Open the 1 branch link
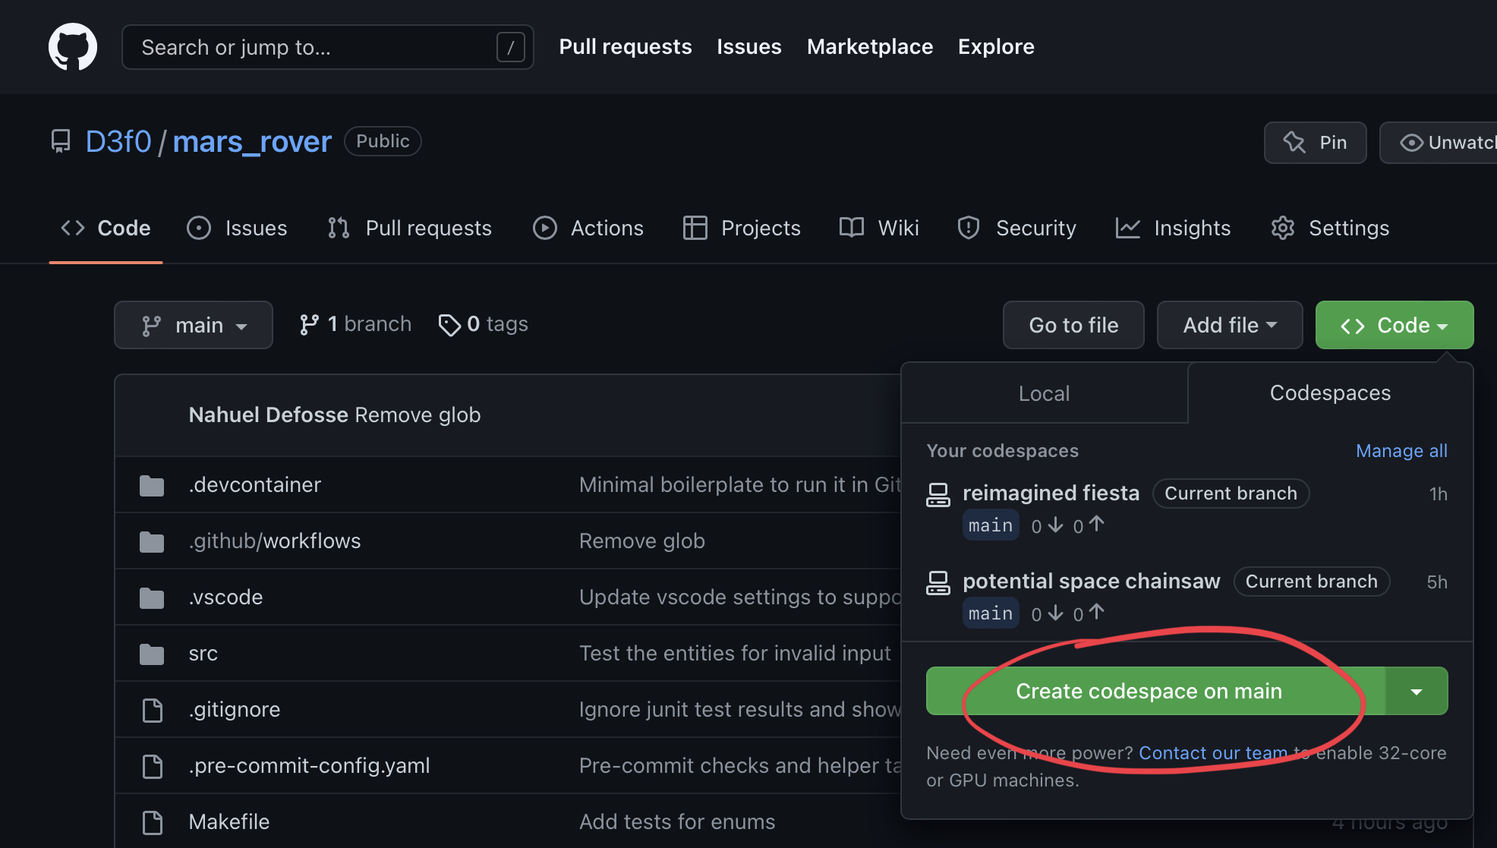Screen dimensions: 1497x848 coord(355,324)
